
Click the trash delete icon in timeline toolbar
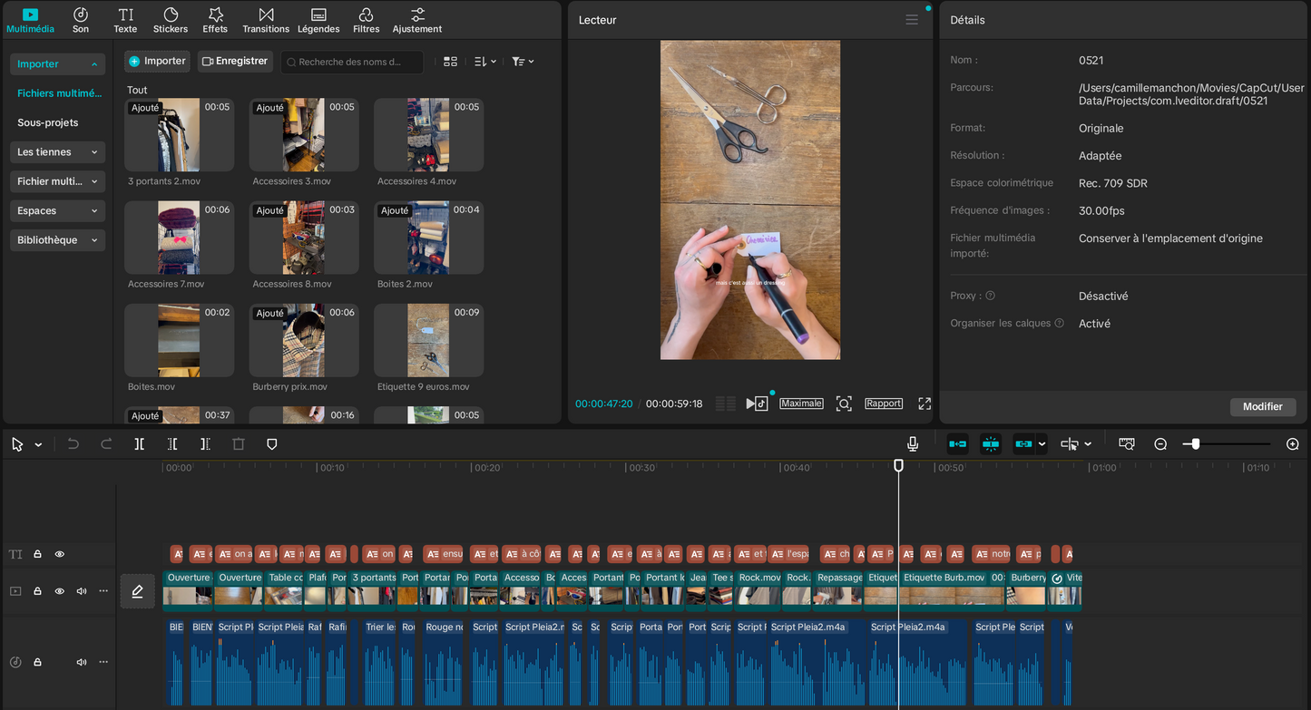[x=239, y=444]
